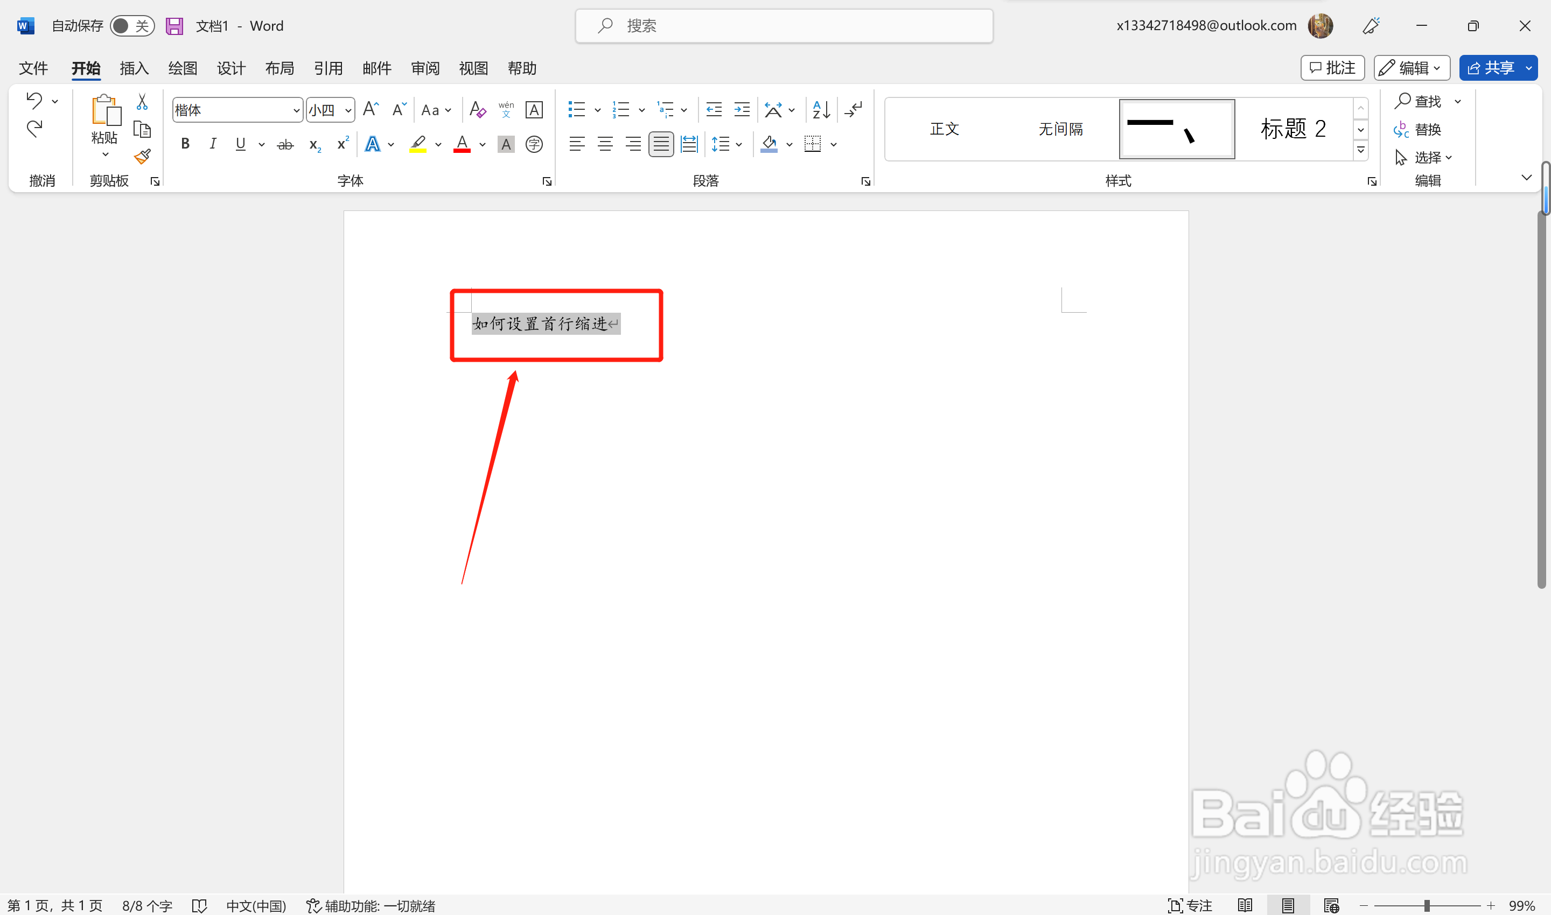Click 替换 replace button
Image resolution: width=1551 pixels, height=915 pixels.
1418,130
